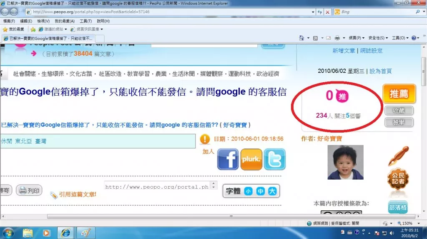Click the author's baby photo thumbnail

click(x=345, y=162)
